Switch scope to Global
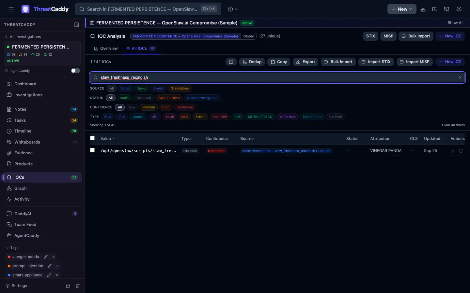Image resolution: width=470 pixels, height=293 pixels. click(x=248, y=36)
